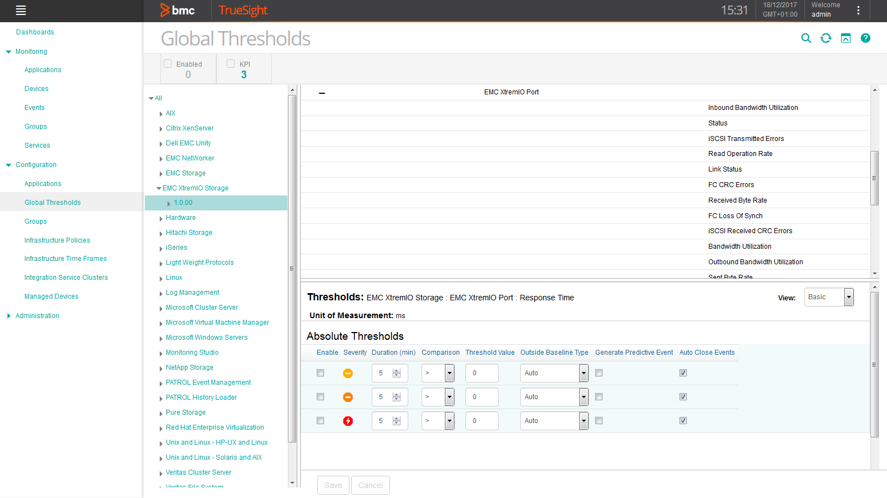The width and height of the screenshot is (887, 498).
Task: Select the Dell EMC Unity item
Action: click(189, 143)
